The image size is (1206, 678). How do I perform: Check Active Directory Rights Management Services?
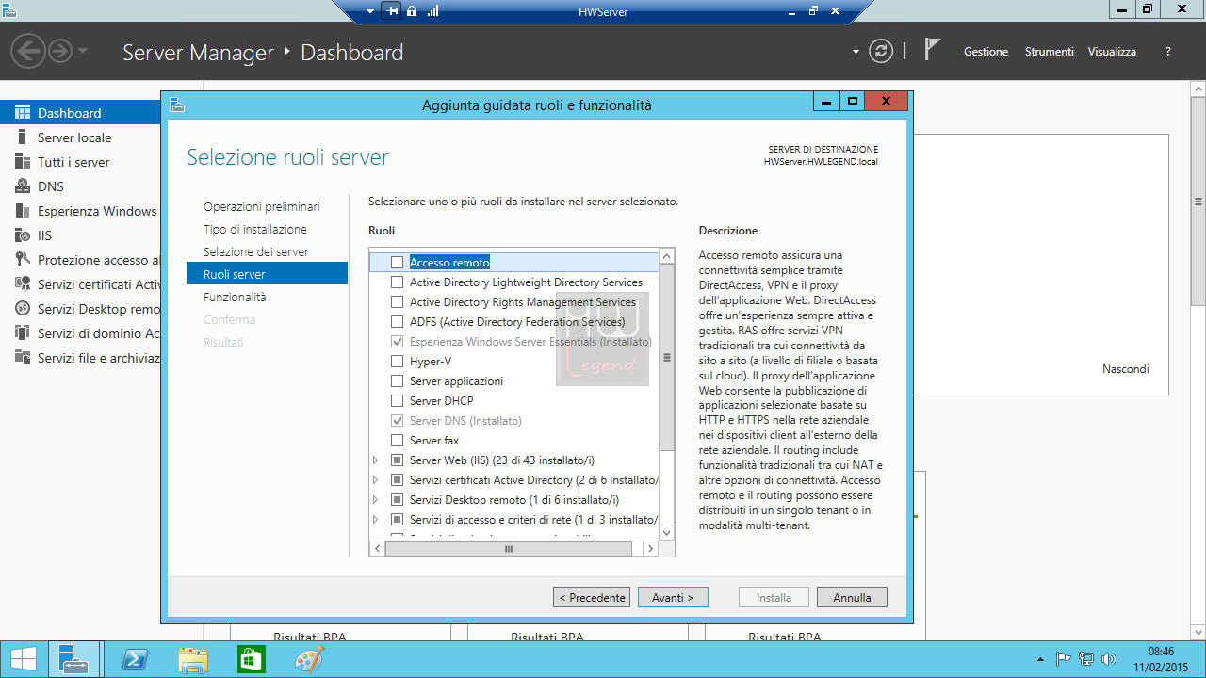[x=397, y=302]
